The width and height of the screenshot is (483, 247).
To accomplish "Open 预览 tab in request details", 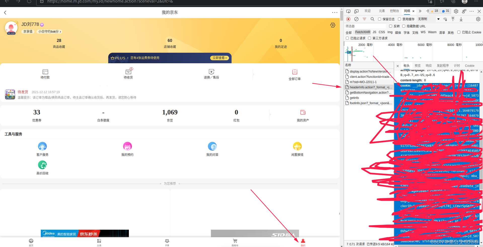I will pyautogui.click(x=418, y=66).
